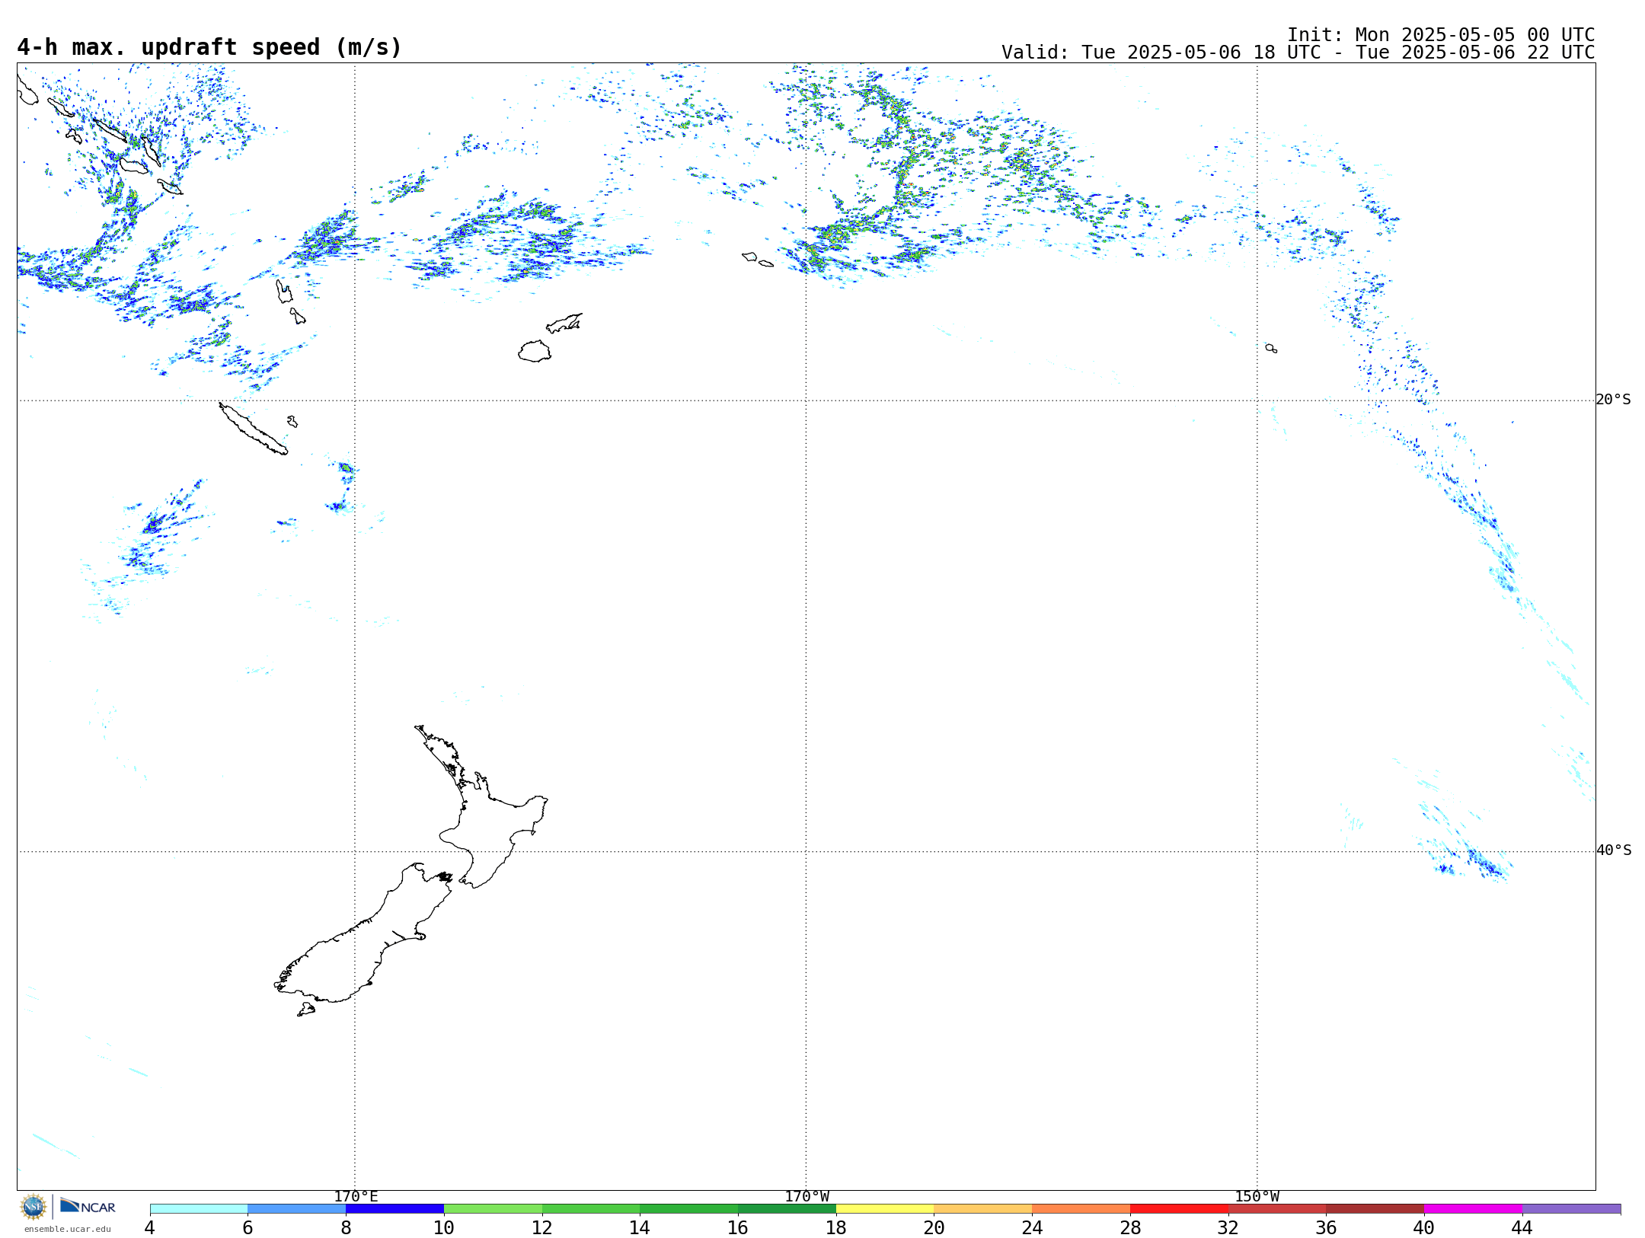The image size is (1645, 1238).
Task: Select the dark blue 8–10 colorbar swatch
Action: coord(395,1208)
